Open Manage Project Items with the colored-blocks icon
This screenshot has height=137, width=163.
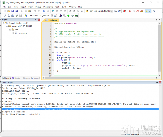coord(61,16)
